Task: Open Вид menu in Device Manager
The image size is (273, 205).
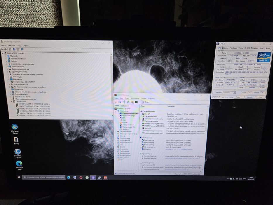Action: 19,46
